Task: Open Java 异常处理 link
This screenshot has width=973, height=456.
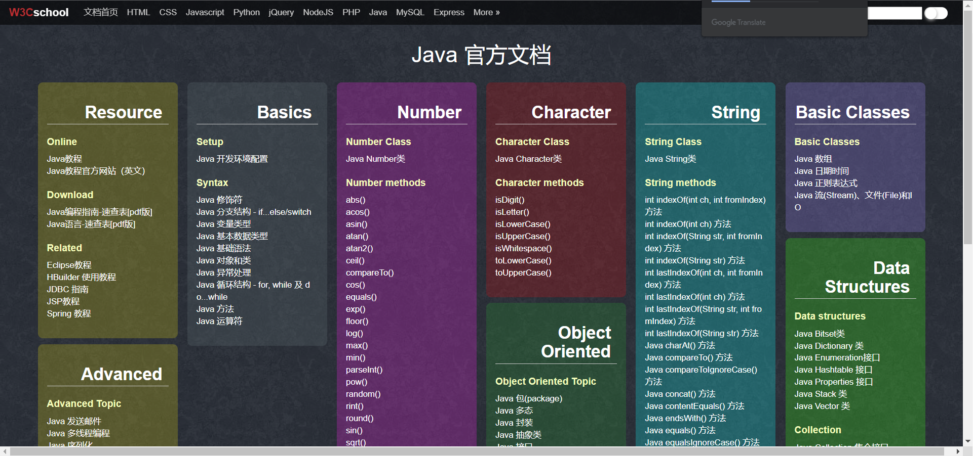Action: pyautogui.click(x=223, y=272)
